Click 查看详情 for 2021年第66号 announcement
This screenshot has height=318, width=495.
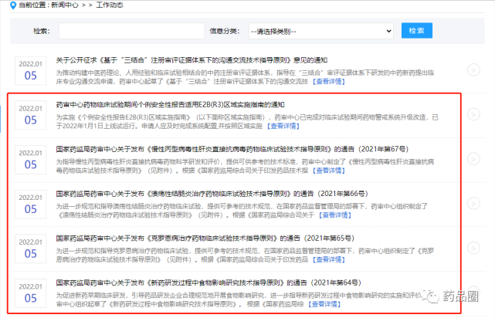pos(335,215)
